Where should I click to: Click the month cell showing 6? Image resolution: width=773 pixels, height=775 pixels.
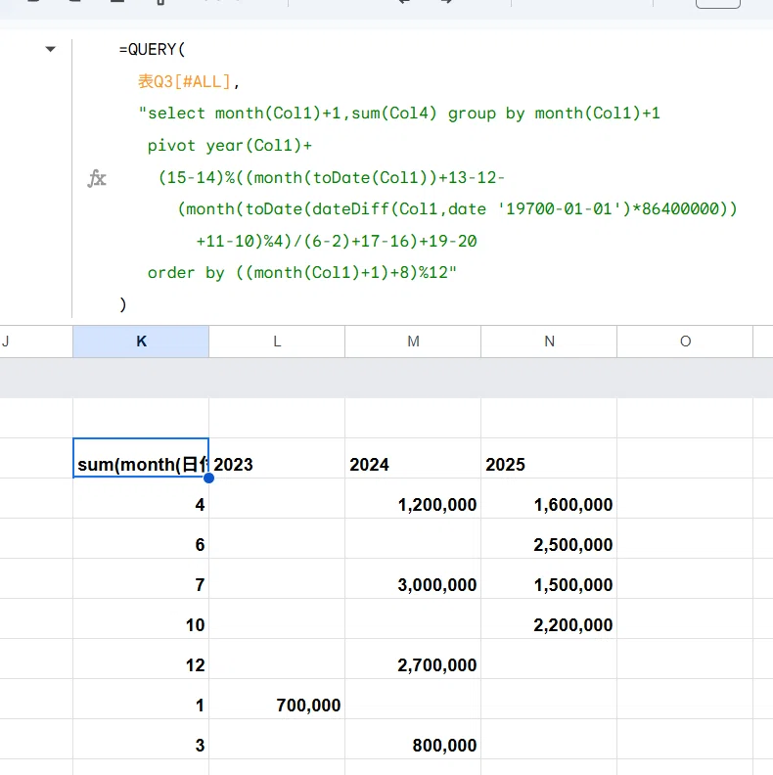[x=141, y=538]
